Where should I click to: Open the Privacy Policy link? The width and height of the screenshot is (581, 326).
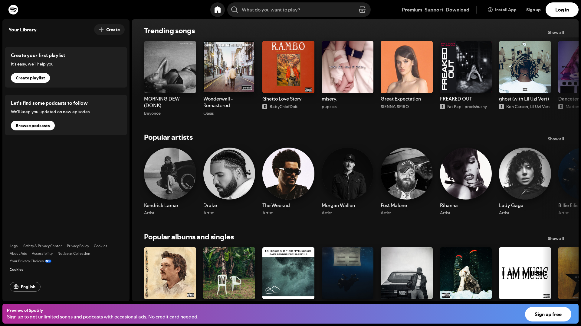(x=78, y=246)
